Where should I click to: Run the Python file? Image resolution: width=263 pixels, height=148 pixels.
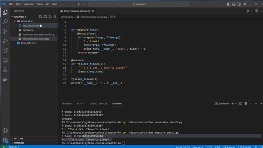(248, 11)
